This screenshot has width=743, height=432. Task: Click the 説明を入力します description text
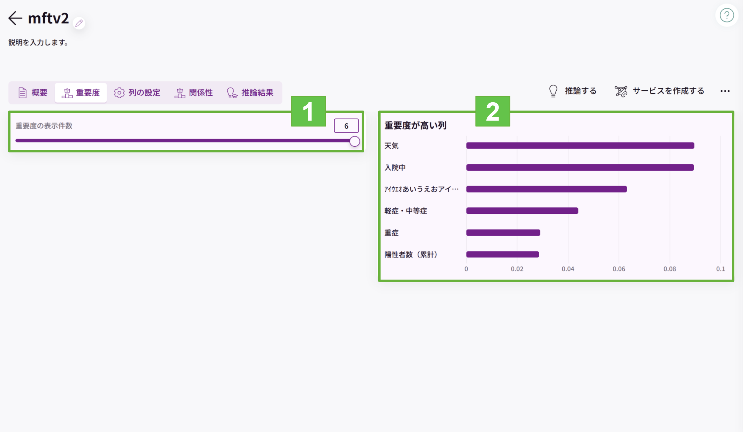(x=39, y=43)
